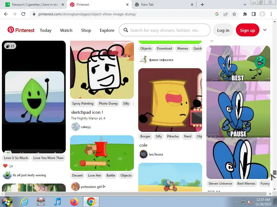The image size is (277, 207).
Task: Open the yellow chip bag pin image
Action: [170, 100]
